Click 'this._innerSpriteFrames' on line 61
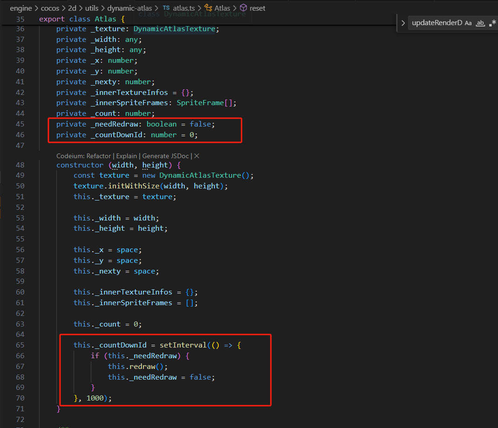This screenshot has width=498, height=428. click(123, 303)
